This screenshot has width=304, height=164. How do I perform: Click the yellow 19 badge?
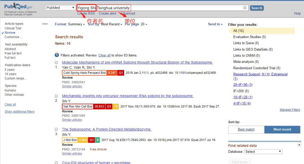116,106
